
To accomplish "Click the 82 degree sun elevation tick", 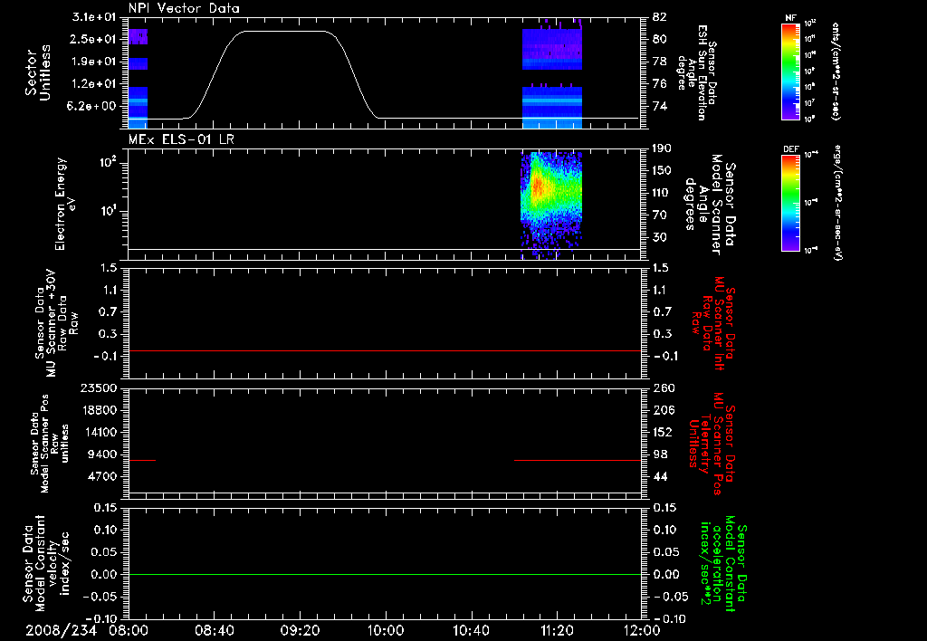I will [659, 17].
